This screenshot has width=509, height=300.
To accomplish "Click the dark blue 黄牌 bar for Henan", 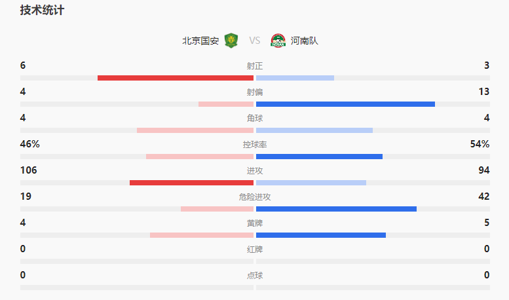I will (x=321, y=235).
